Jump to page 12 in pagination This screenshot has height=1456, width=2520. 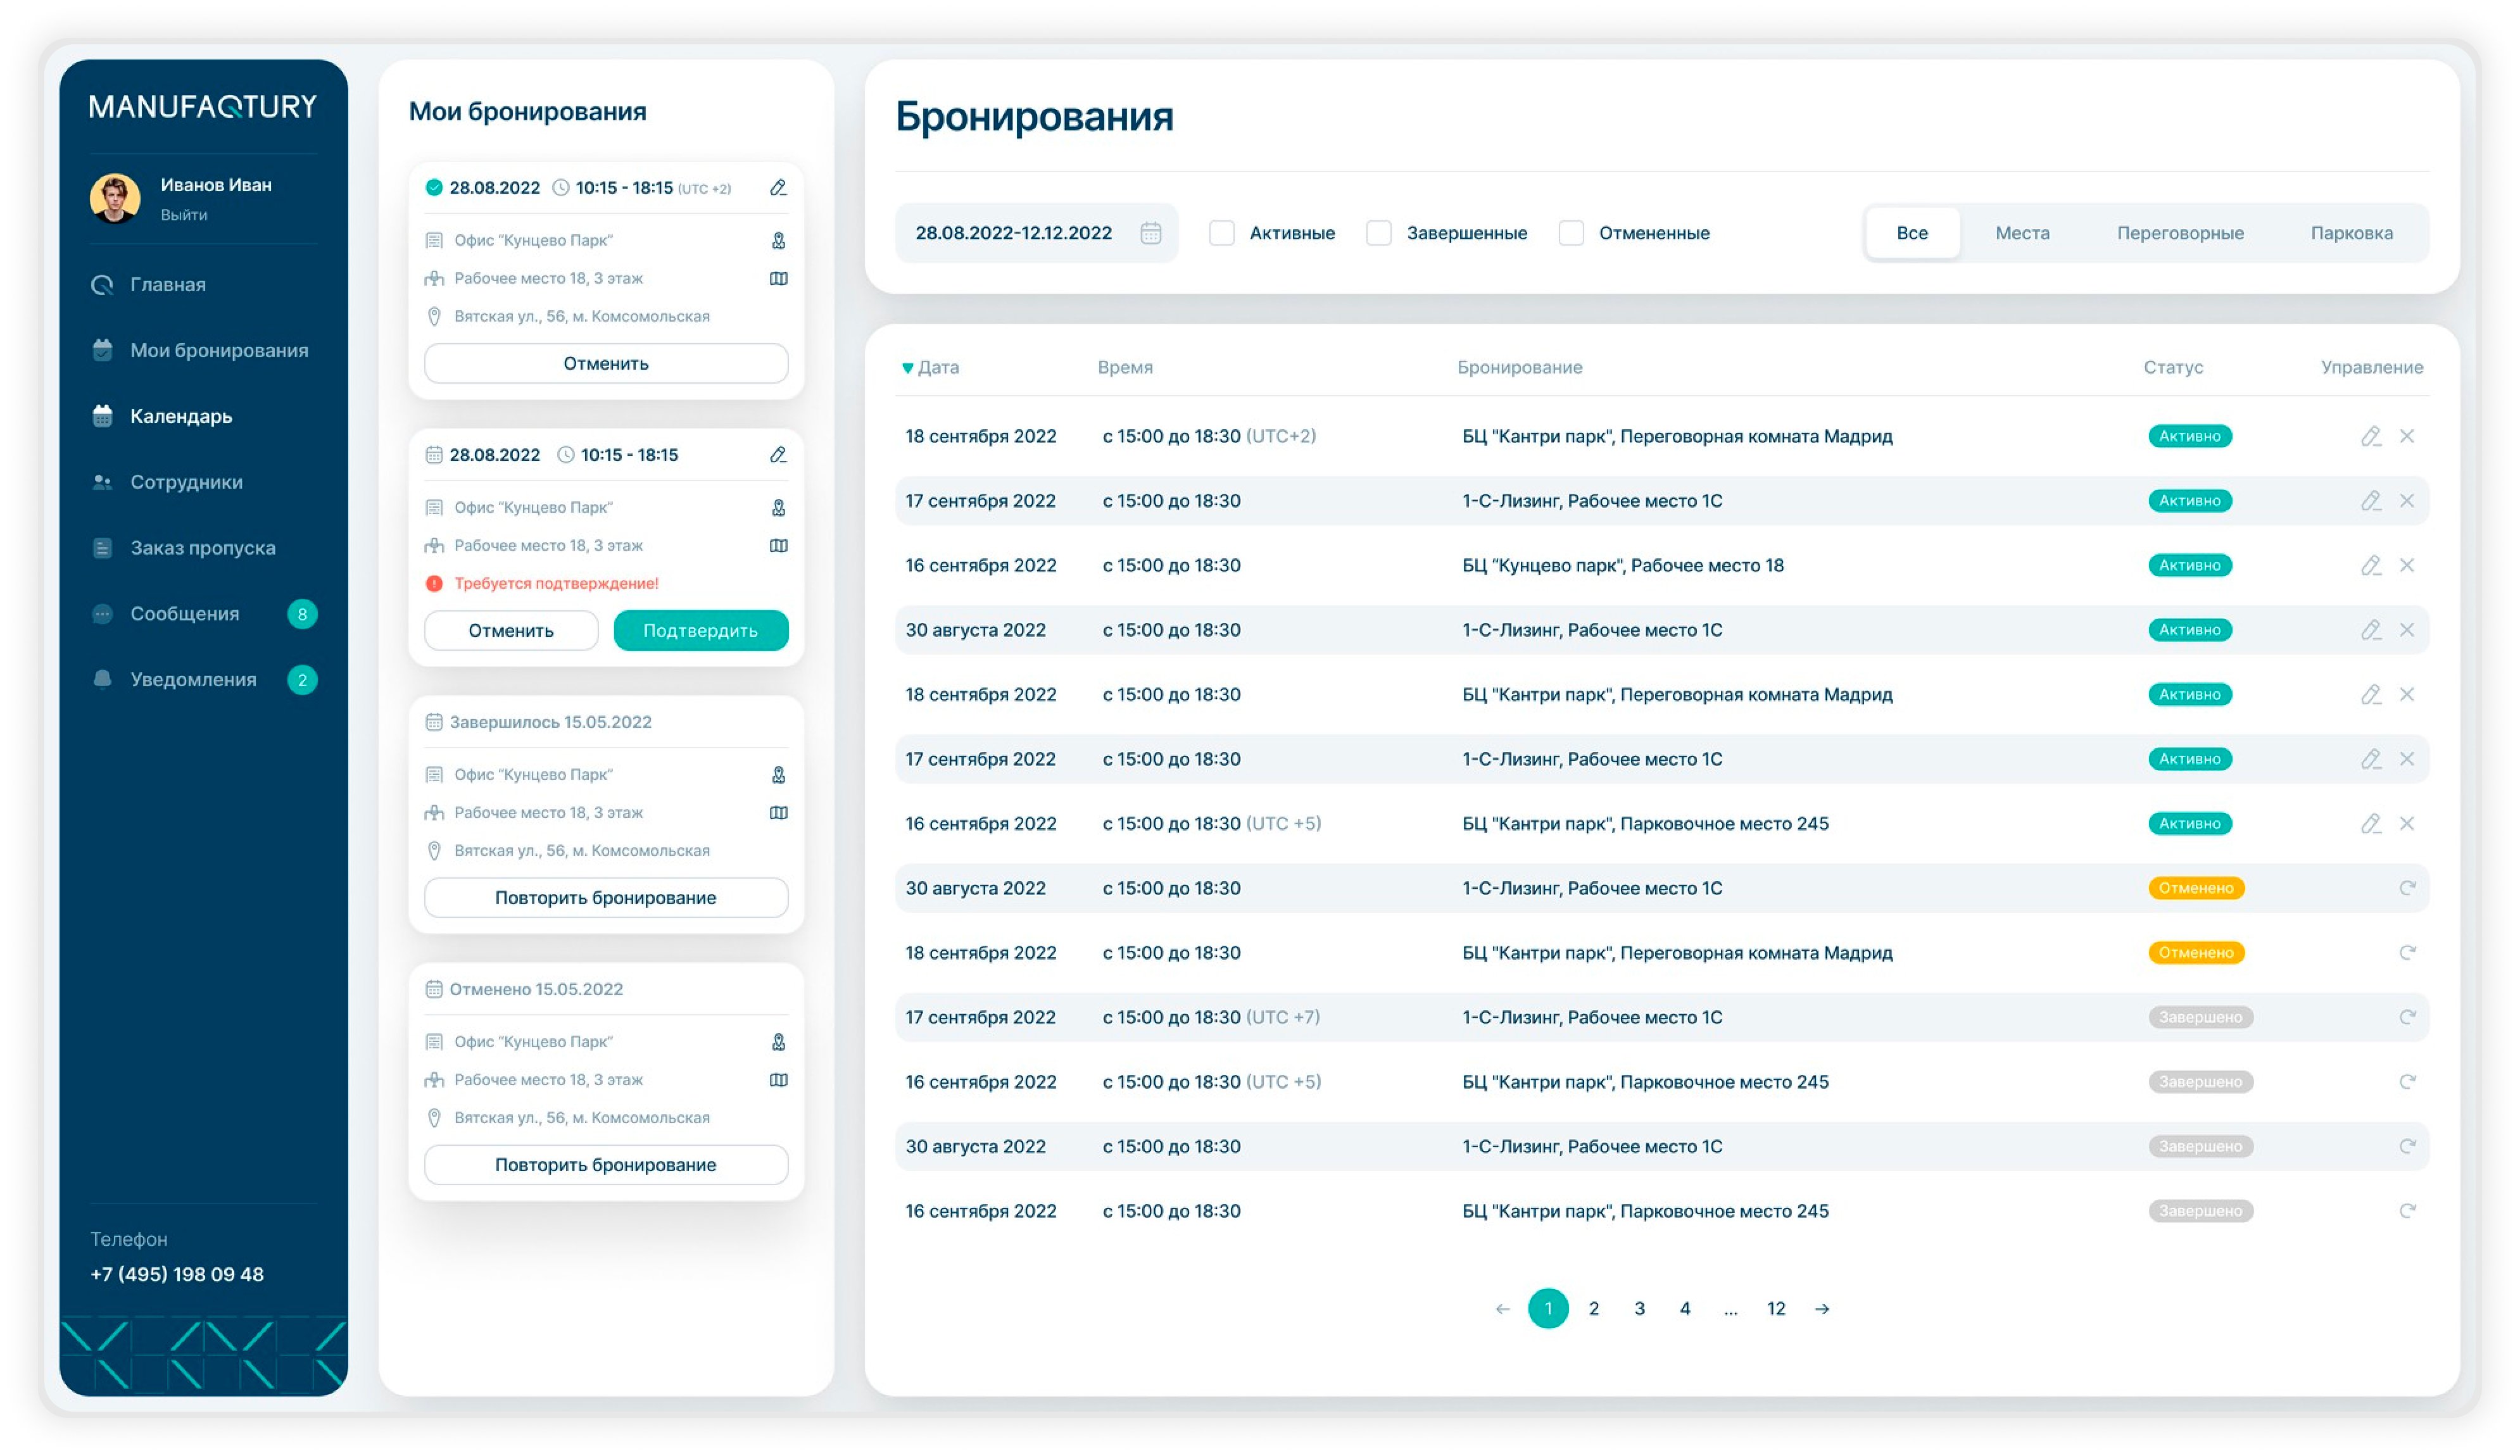(x=1776, y=1308)
